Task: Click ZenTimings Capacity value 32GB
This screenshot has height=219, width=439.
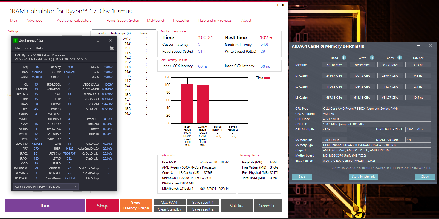Action: coord(69,67)
